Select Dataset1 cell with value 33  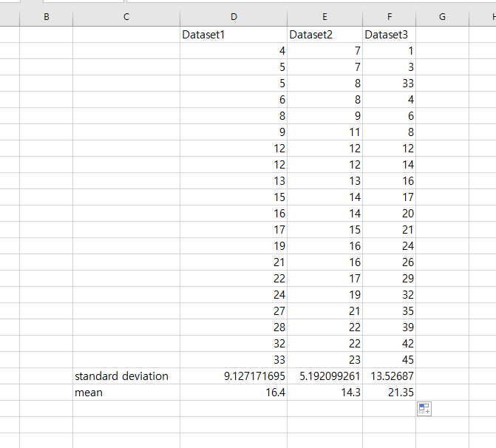234,360
